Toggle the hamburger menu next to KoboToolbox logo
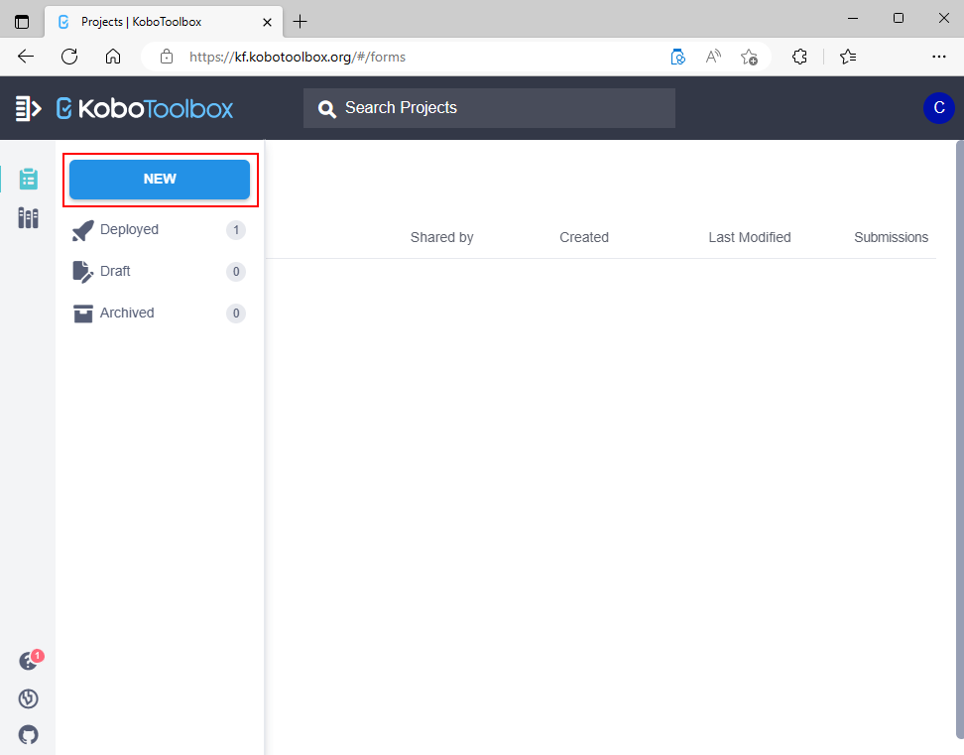Viewport: 964px width, 755px height. 28,108
